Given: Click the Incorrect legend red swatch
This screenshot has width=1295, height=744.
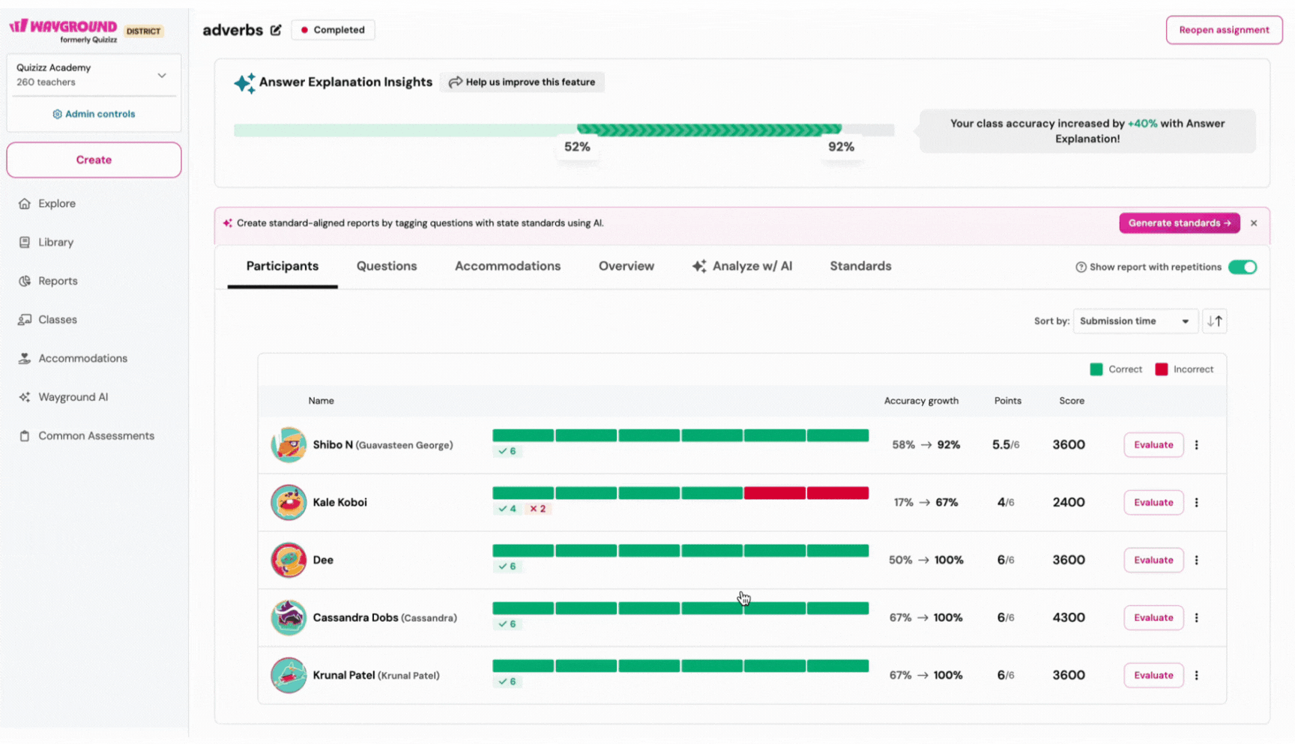Looking at the screenshot, I should point(1162,369).
